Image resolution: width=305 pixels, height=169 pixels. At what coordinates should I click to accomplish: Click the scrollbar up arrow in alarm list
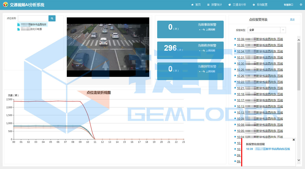click(299, 38)
